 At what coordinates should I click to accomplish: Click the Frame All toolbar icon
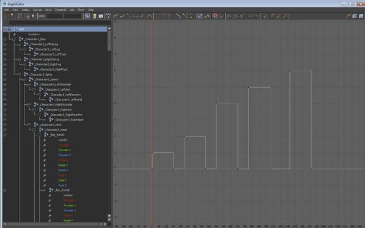tap(87, 16)
